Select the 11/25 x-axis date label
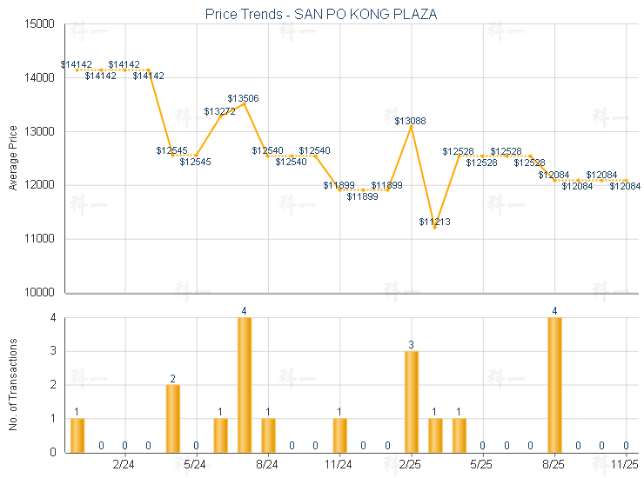 click(626, 465)
